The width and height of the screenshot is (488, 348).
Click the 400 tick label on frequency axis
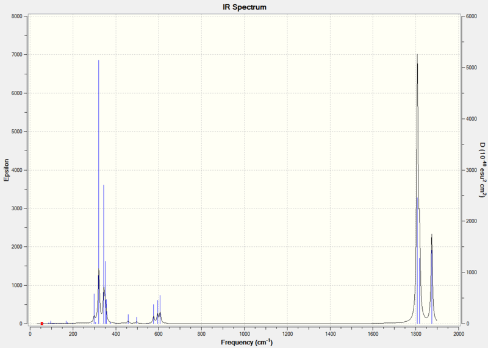click(116, 334)
